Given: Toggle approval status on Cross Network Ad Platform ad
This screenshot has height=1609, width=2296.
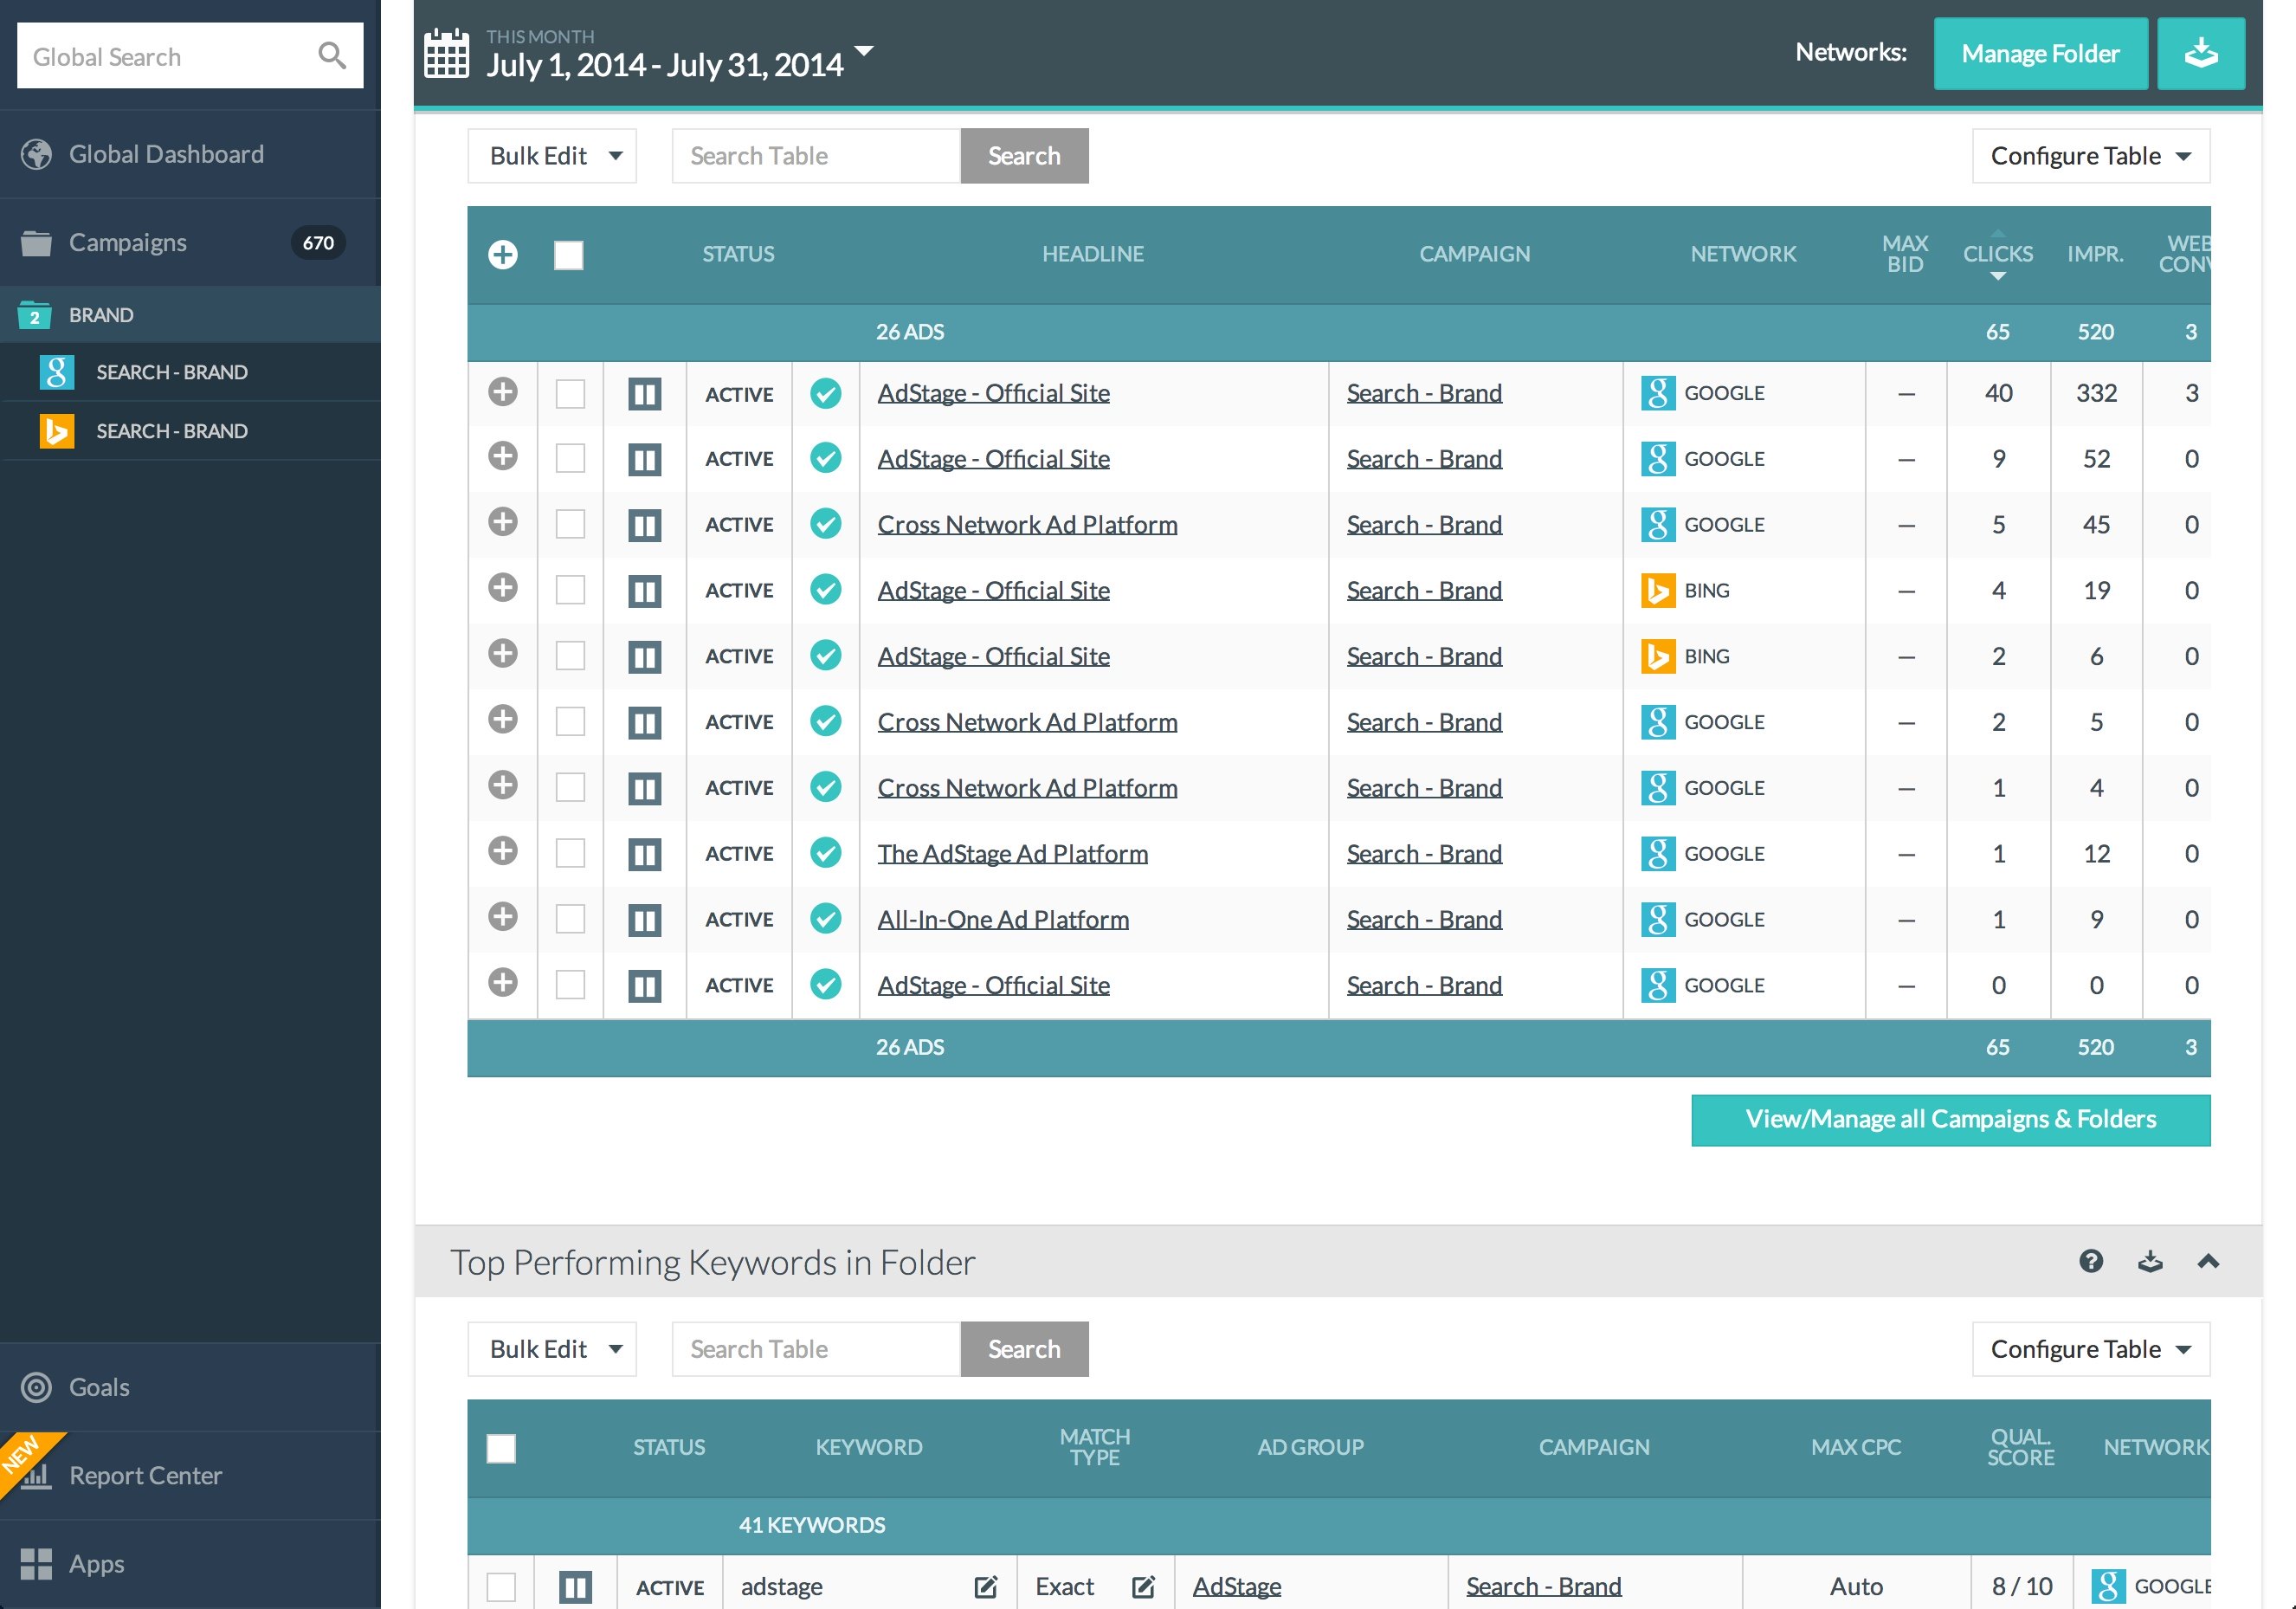Looking at the screenshot, I should 826,524.
